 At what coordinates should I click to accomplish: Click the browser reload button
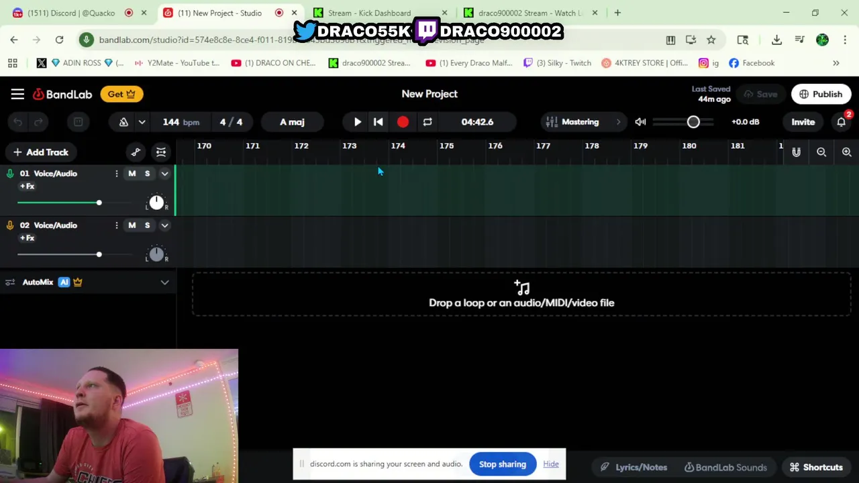pyautogui.click(x=59, y=40)
